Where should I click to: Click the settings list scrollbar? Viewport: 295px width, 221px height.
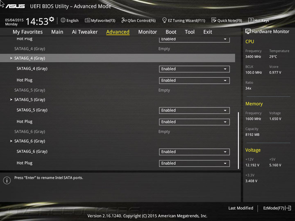coord(238,140)
